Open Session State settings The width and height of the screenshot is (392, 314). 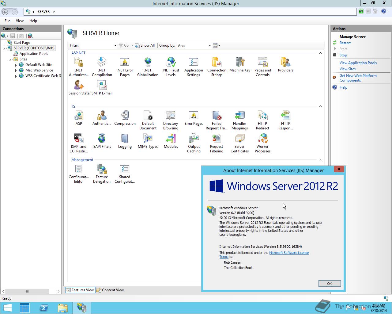click(79, 88)
